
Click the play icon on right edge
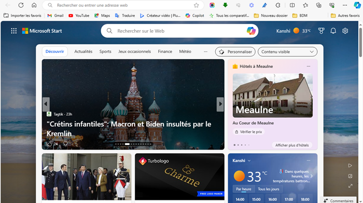click(350, 166)
